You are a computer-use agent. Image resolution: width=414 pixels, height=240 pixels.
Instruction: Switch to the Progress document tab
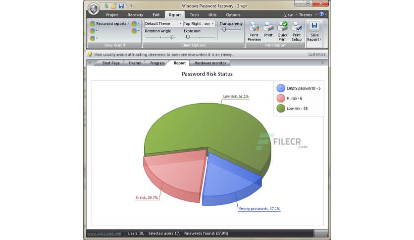click(x=157, y=63)
